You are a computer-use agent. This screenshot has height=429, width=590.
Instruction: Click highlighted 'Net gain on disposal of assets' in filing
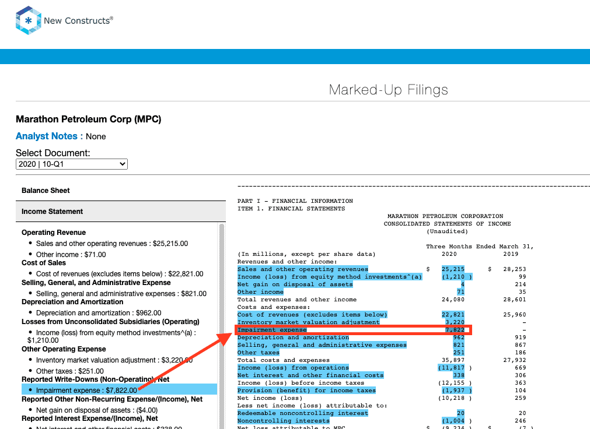pyautogui.click(x=295, y=284)
